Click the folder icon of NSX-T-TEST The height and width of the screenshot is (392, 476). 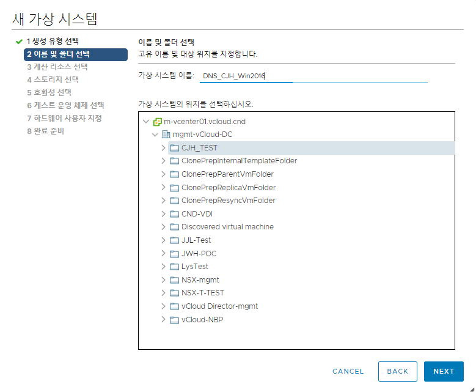pyautogui.click(x=174, y=293)
